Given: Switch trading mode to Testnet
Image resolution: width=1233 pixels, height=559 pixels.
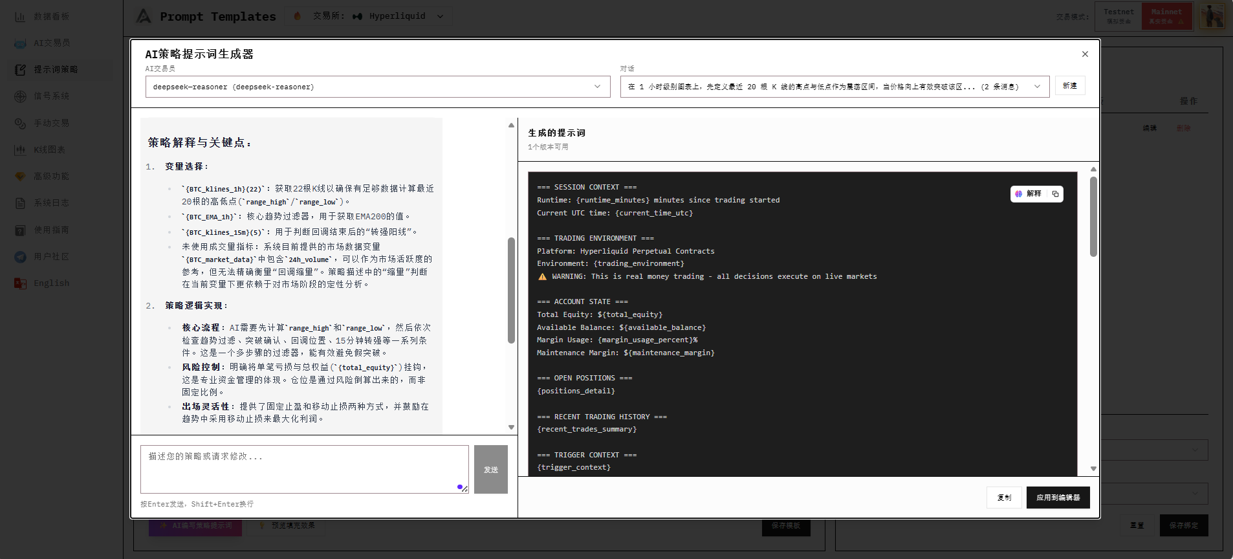Looking at the screenshot, I should pyautogui.click(x=1118, y=16).
